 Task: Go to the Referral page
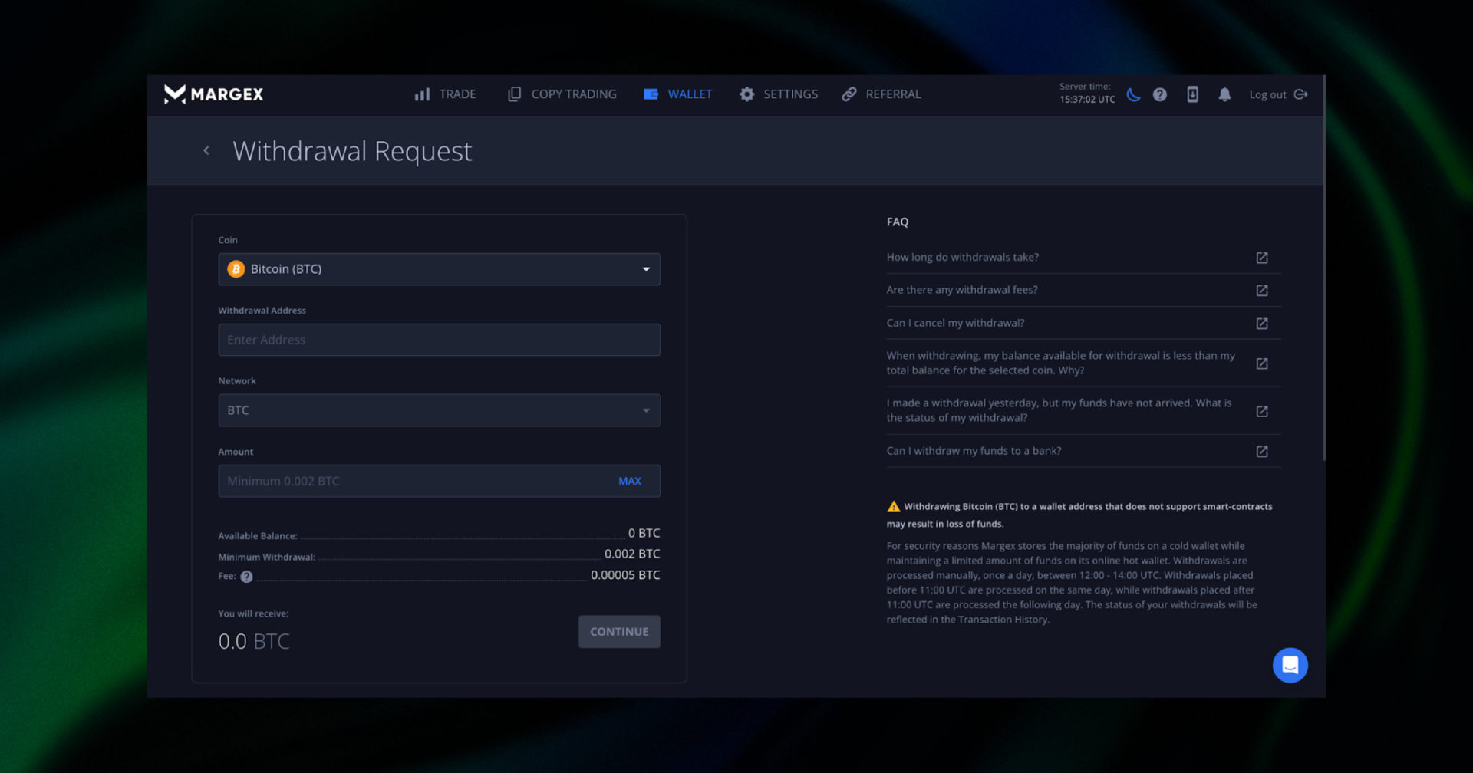pyautogui.click(x=881, y=94)
